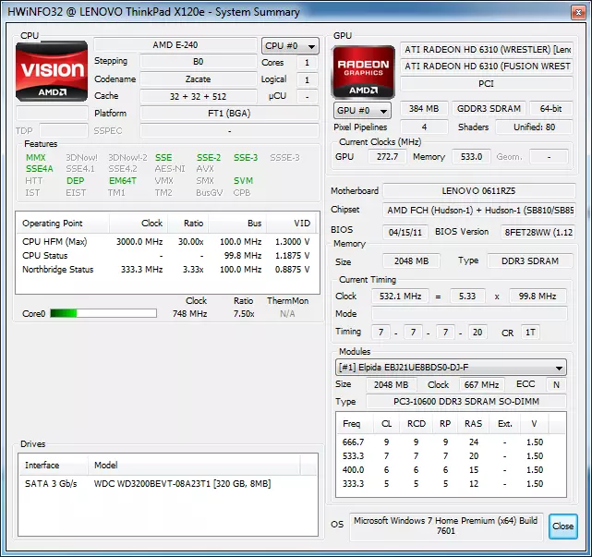Click the memory Type field DDR3 SDRAM
Screen dimensions: 592x557
click(x=530, y=261)
